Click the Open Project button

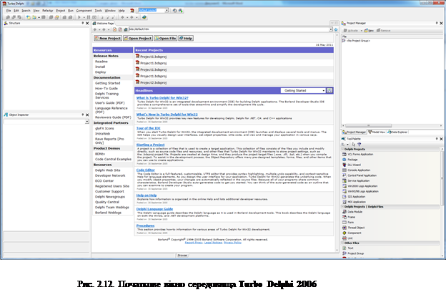click(x=138, y=38)
